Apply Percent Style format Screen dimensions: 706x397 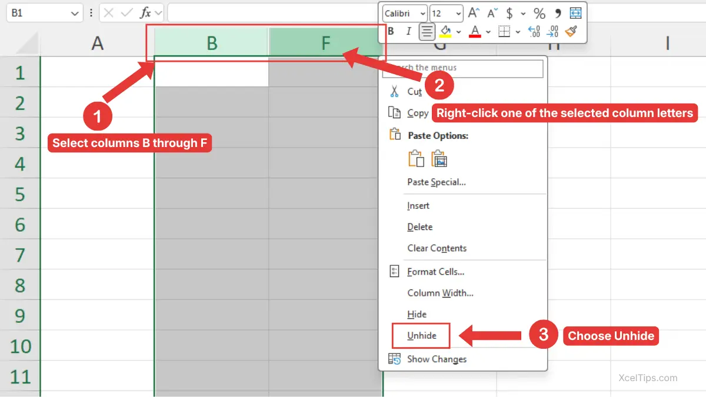click(540, 13)
